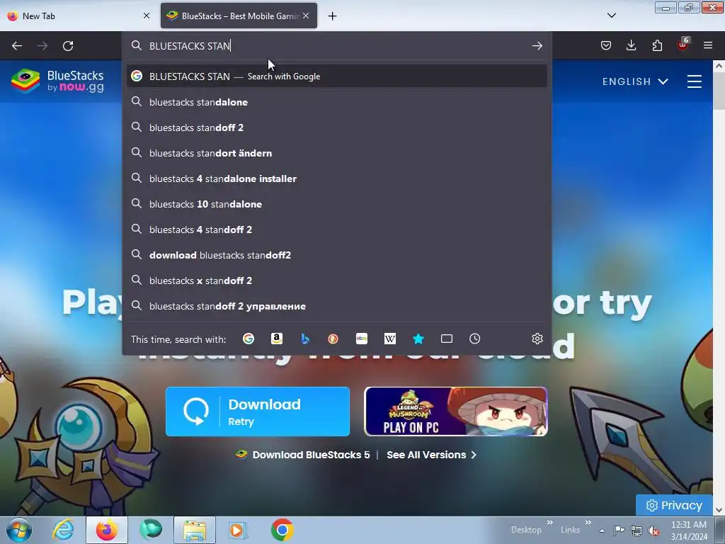Expand the Desktop toolbar chevron
This screenshot has height=544, width=725.
point(549,523)
